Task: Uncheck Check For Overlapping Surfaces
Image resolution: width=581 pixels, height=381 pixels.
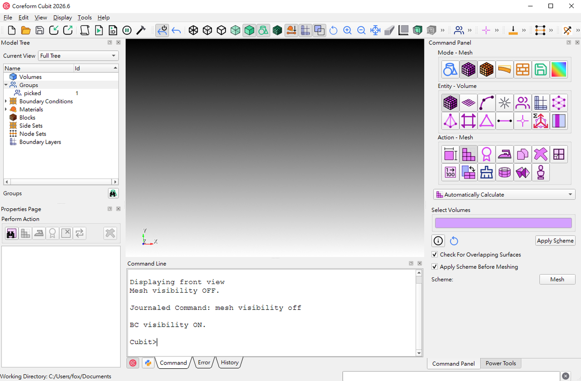Action: coord(435,255)
